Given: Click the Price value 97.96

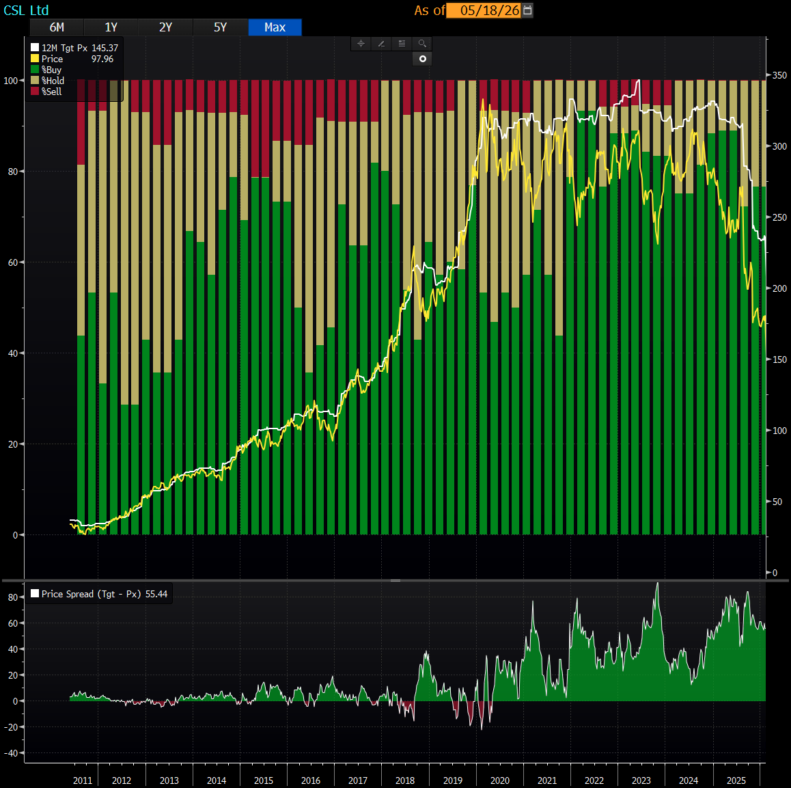Looking at the screenshot, I should (x=102, y=59).
